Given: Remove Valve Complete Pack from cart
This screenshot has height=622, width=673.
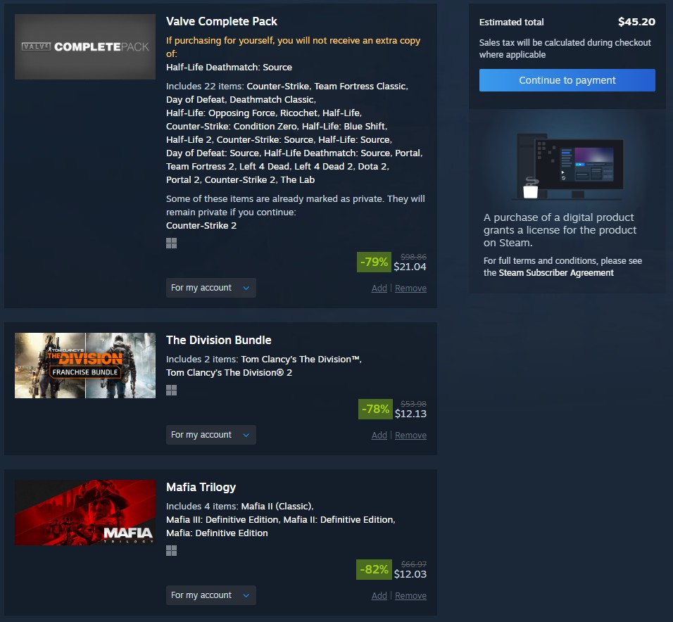Looking at the screenshot, I should click(x=410, y=288).
